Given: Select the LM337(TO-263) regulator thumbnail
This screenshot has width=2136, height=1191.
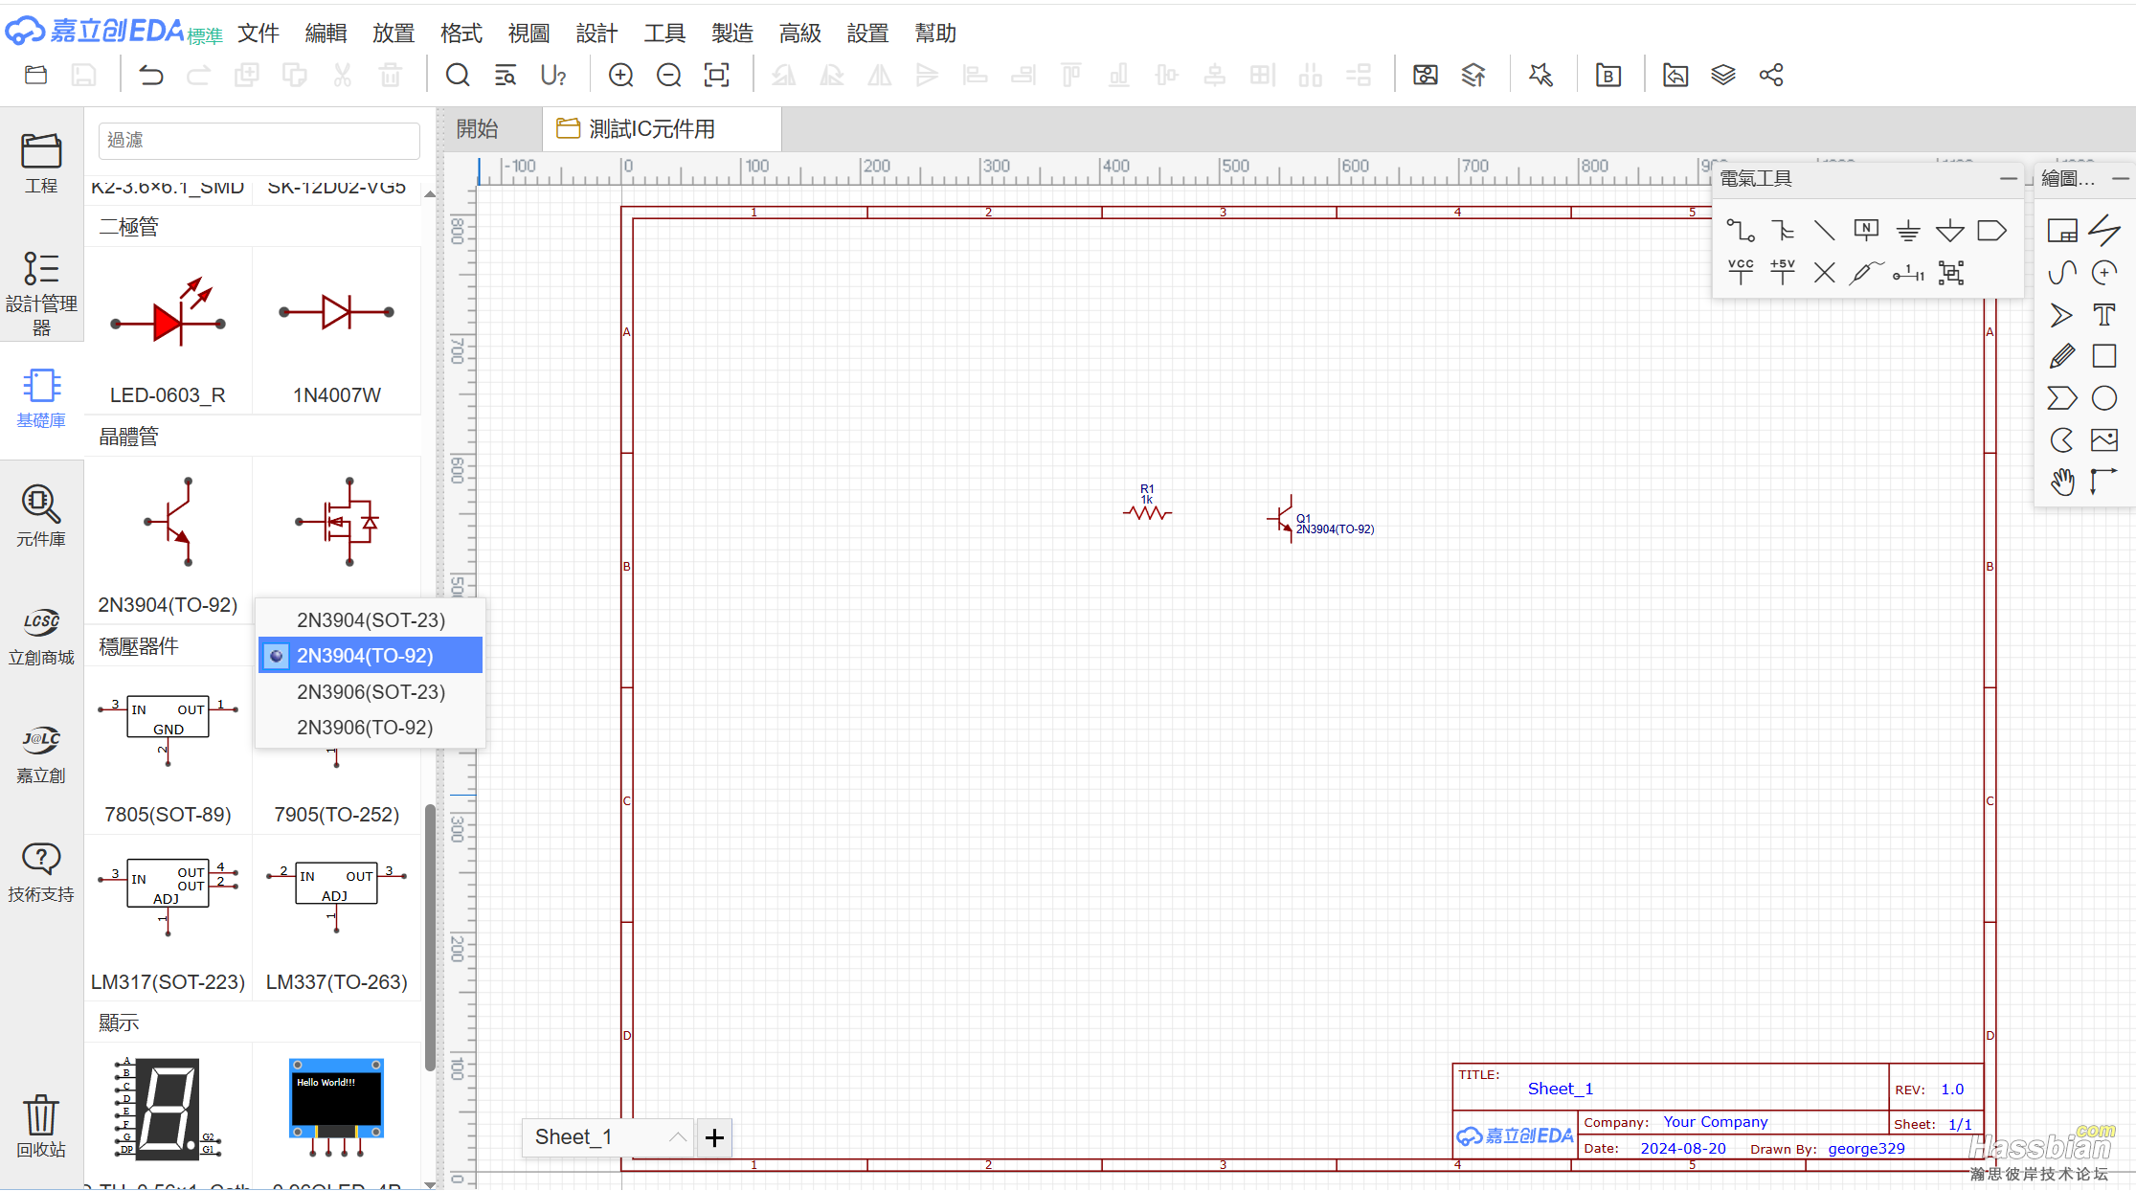Looking at the screenshot, I should point(336,917).
